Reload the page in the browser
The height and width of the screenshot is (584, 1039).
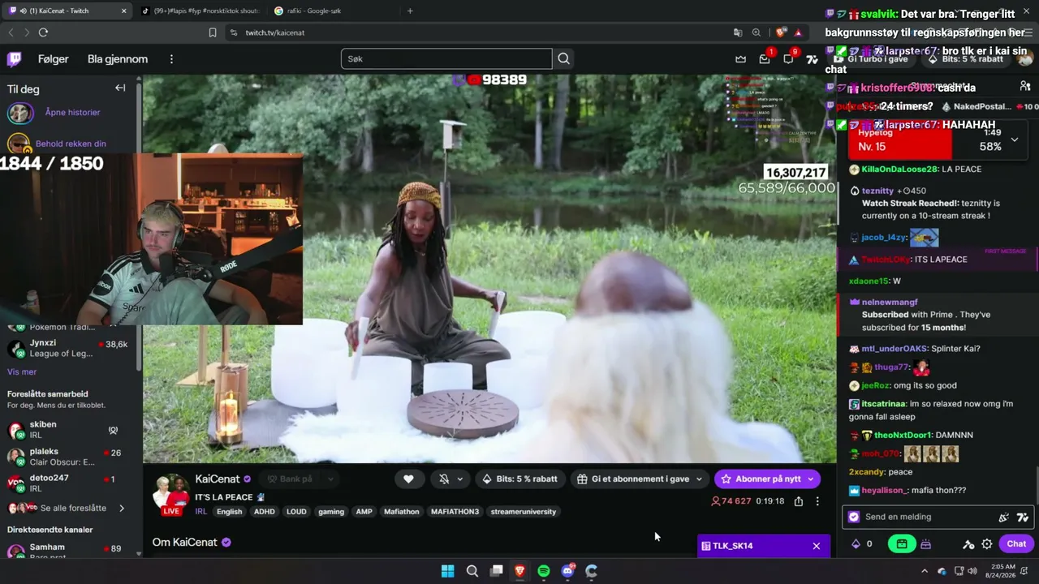pyautogui.click(x=43, y=32)
